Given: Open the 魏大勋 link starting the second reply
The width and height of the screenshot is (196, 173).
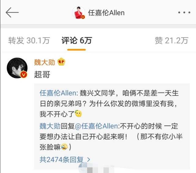Looking at the screenshot, I should pos(50,126).
